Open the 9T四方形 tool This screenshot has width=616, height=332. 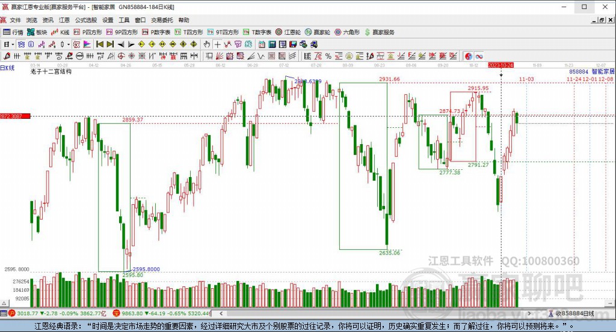(x=223, y=32)
